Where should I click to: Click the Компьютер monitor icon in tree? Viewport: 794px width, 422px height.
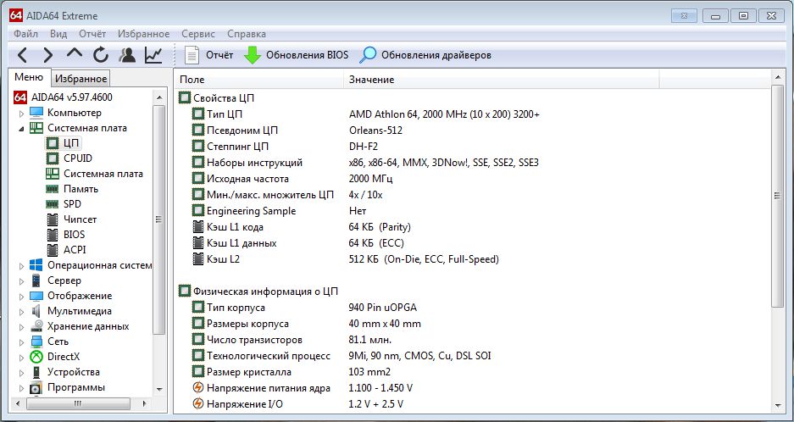[x=36, y=113]
